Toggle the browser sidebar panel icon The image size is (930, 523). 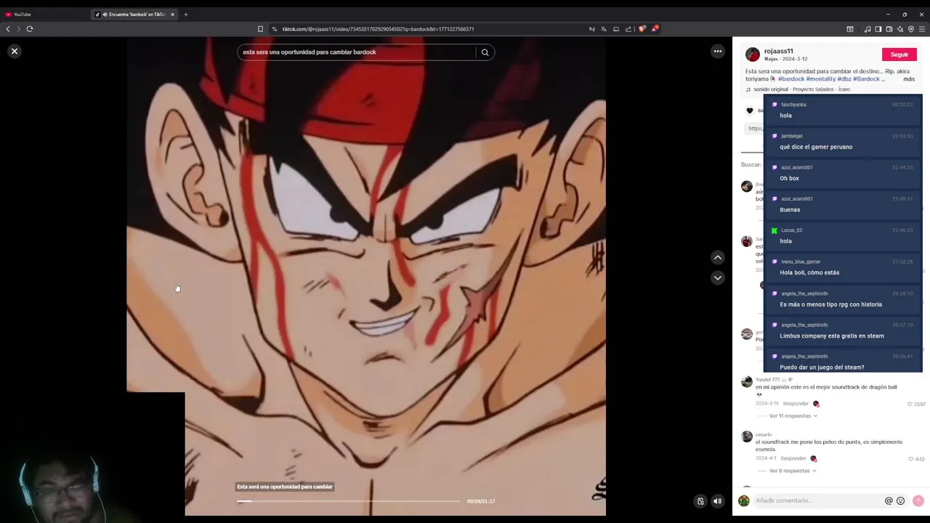click(x=878, y=29)
